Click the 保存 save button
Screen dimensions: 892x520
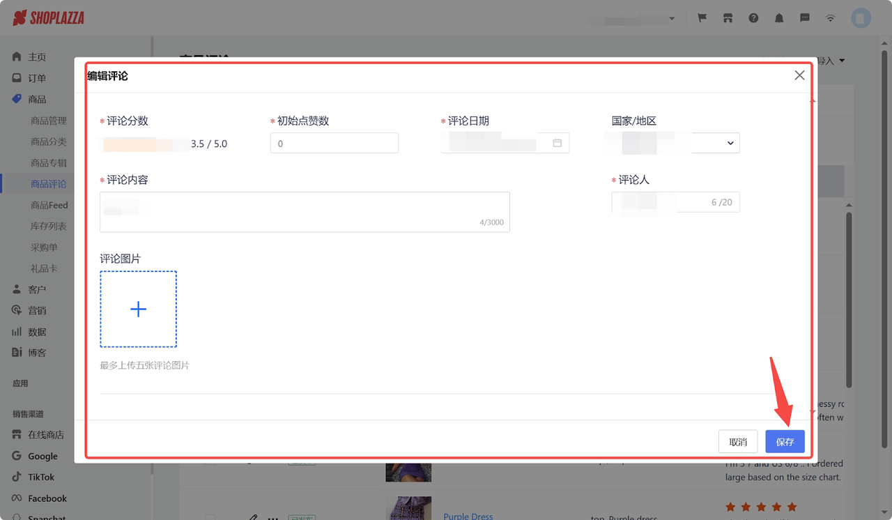(x=785, y=441)
